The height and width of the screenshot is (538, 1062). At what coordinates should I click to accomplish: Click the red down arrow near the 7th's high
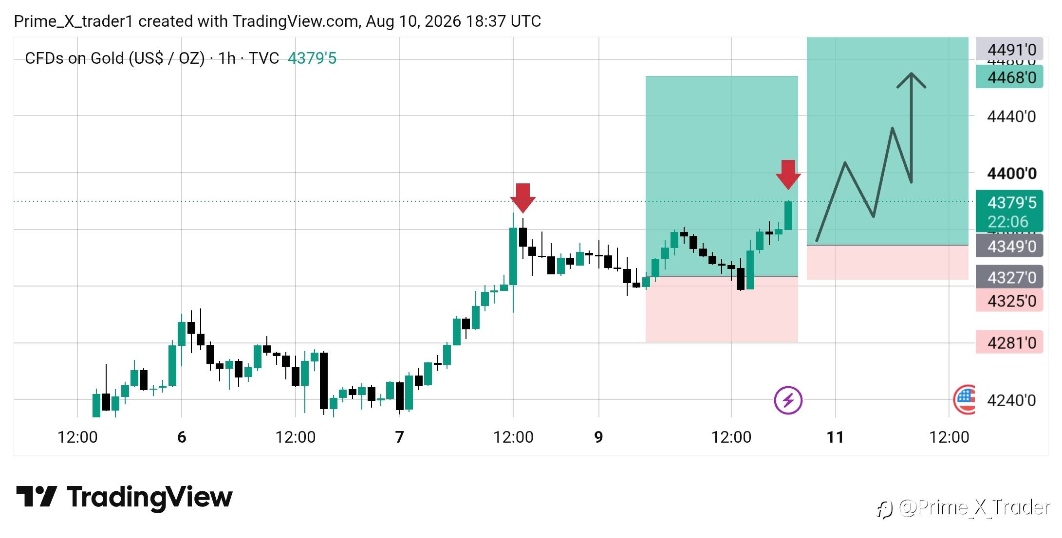(523, 198)
